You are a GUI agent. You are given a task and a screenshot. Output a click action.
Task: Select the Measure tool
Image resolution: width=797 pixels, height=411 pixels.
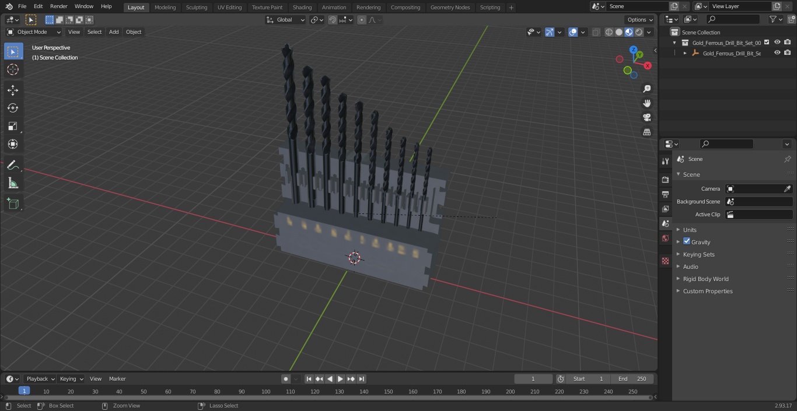coord(13,184)
